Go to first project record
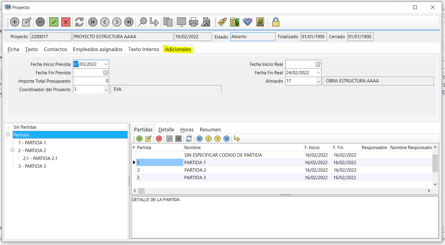 [93, 22]
